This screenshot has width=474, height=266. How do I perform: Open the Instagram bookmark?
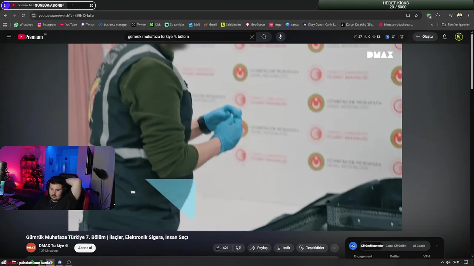pyautogui.click(x=47, y=25)
